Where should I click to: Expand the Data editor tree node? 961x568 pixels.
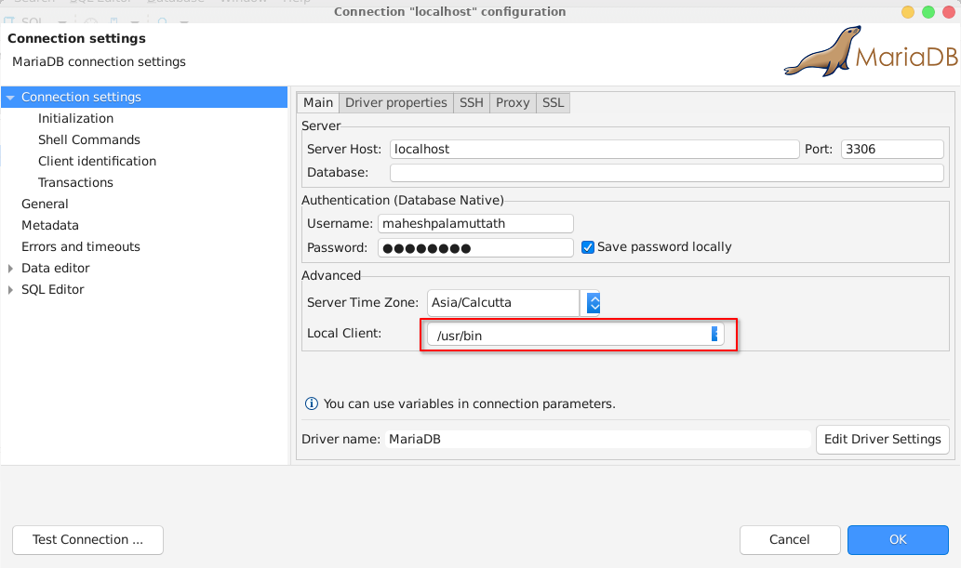pos(10,269)
